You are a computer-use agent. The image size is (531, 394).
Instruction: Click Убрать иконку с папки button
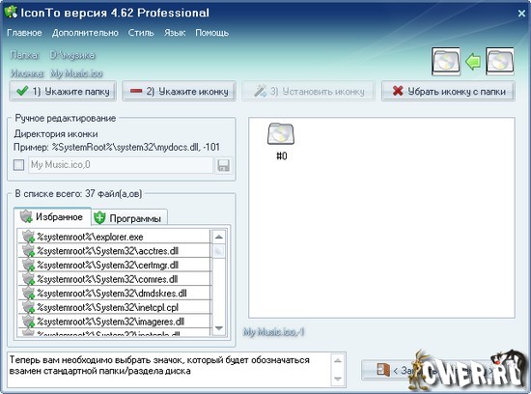point(448,91)
